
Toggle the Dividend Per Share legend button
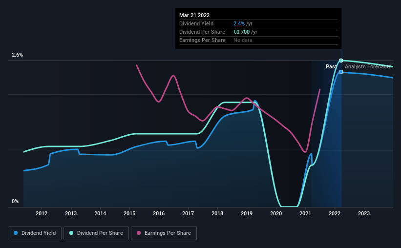[x=96, y=233]
